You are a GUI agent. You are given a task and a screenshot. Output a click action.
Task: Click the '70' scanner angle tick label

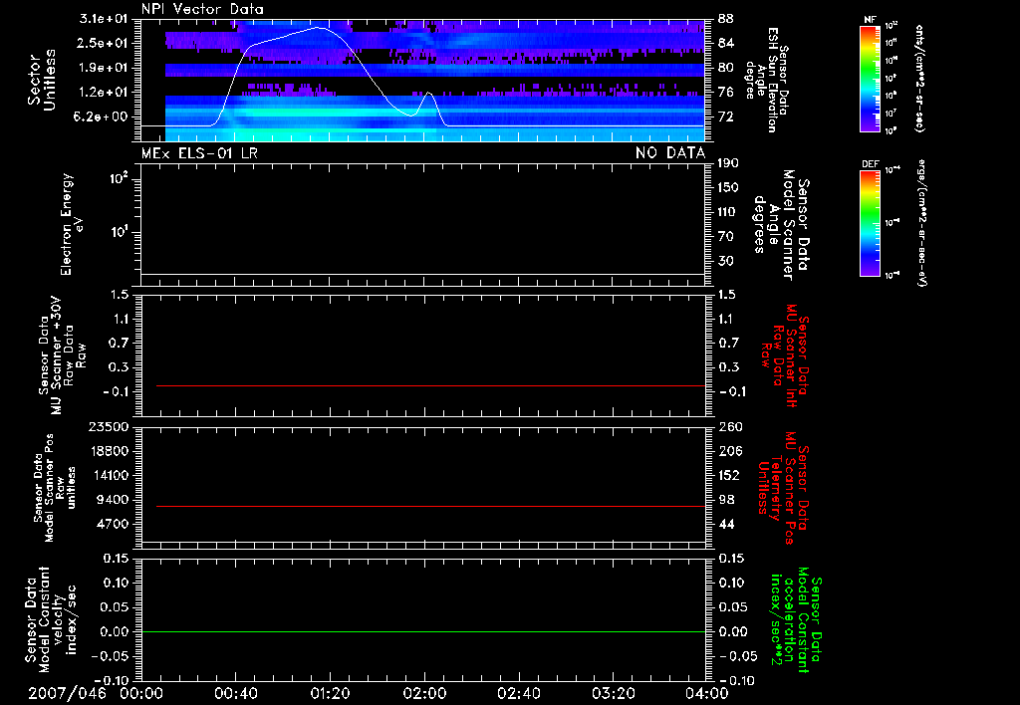[726, 237]
